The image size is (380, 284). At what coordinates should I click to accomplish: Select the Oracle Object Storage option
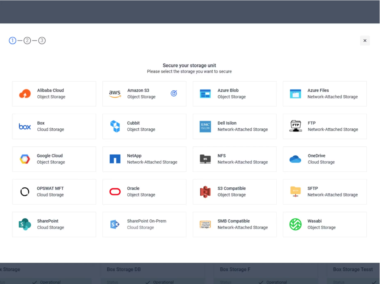pos(144,191)
